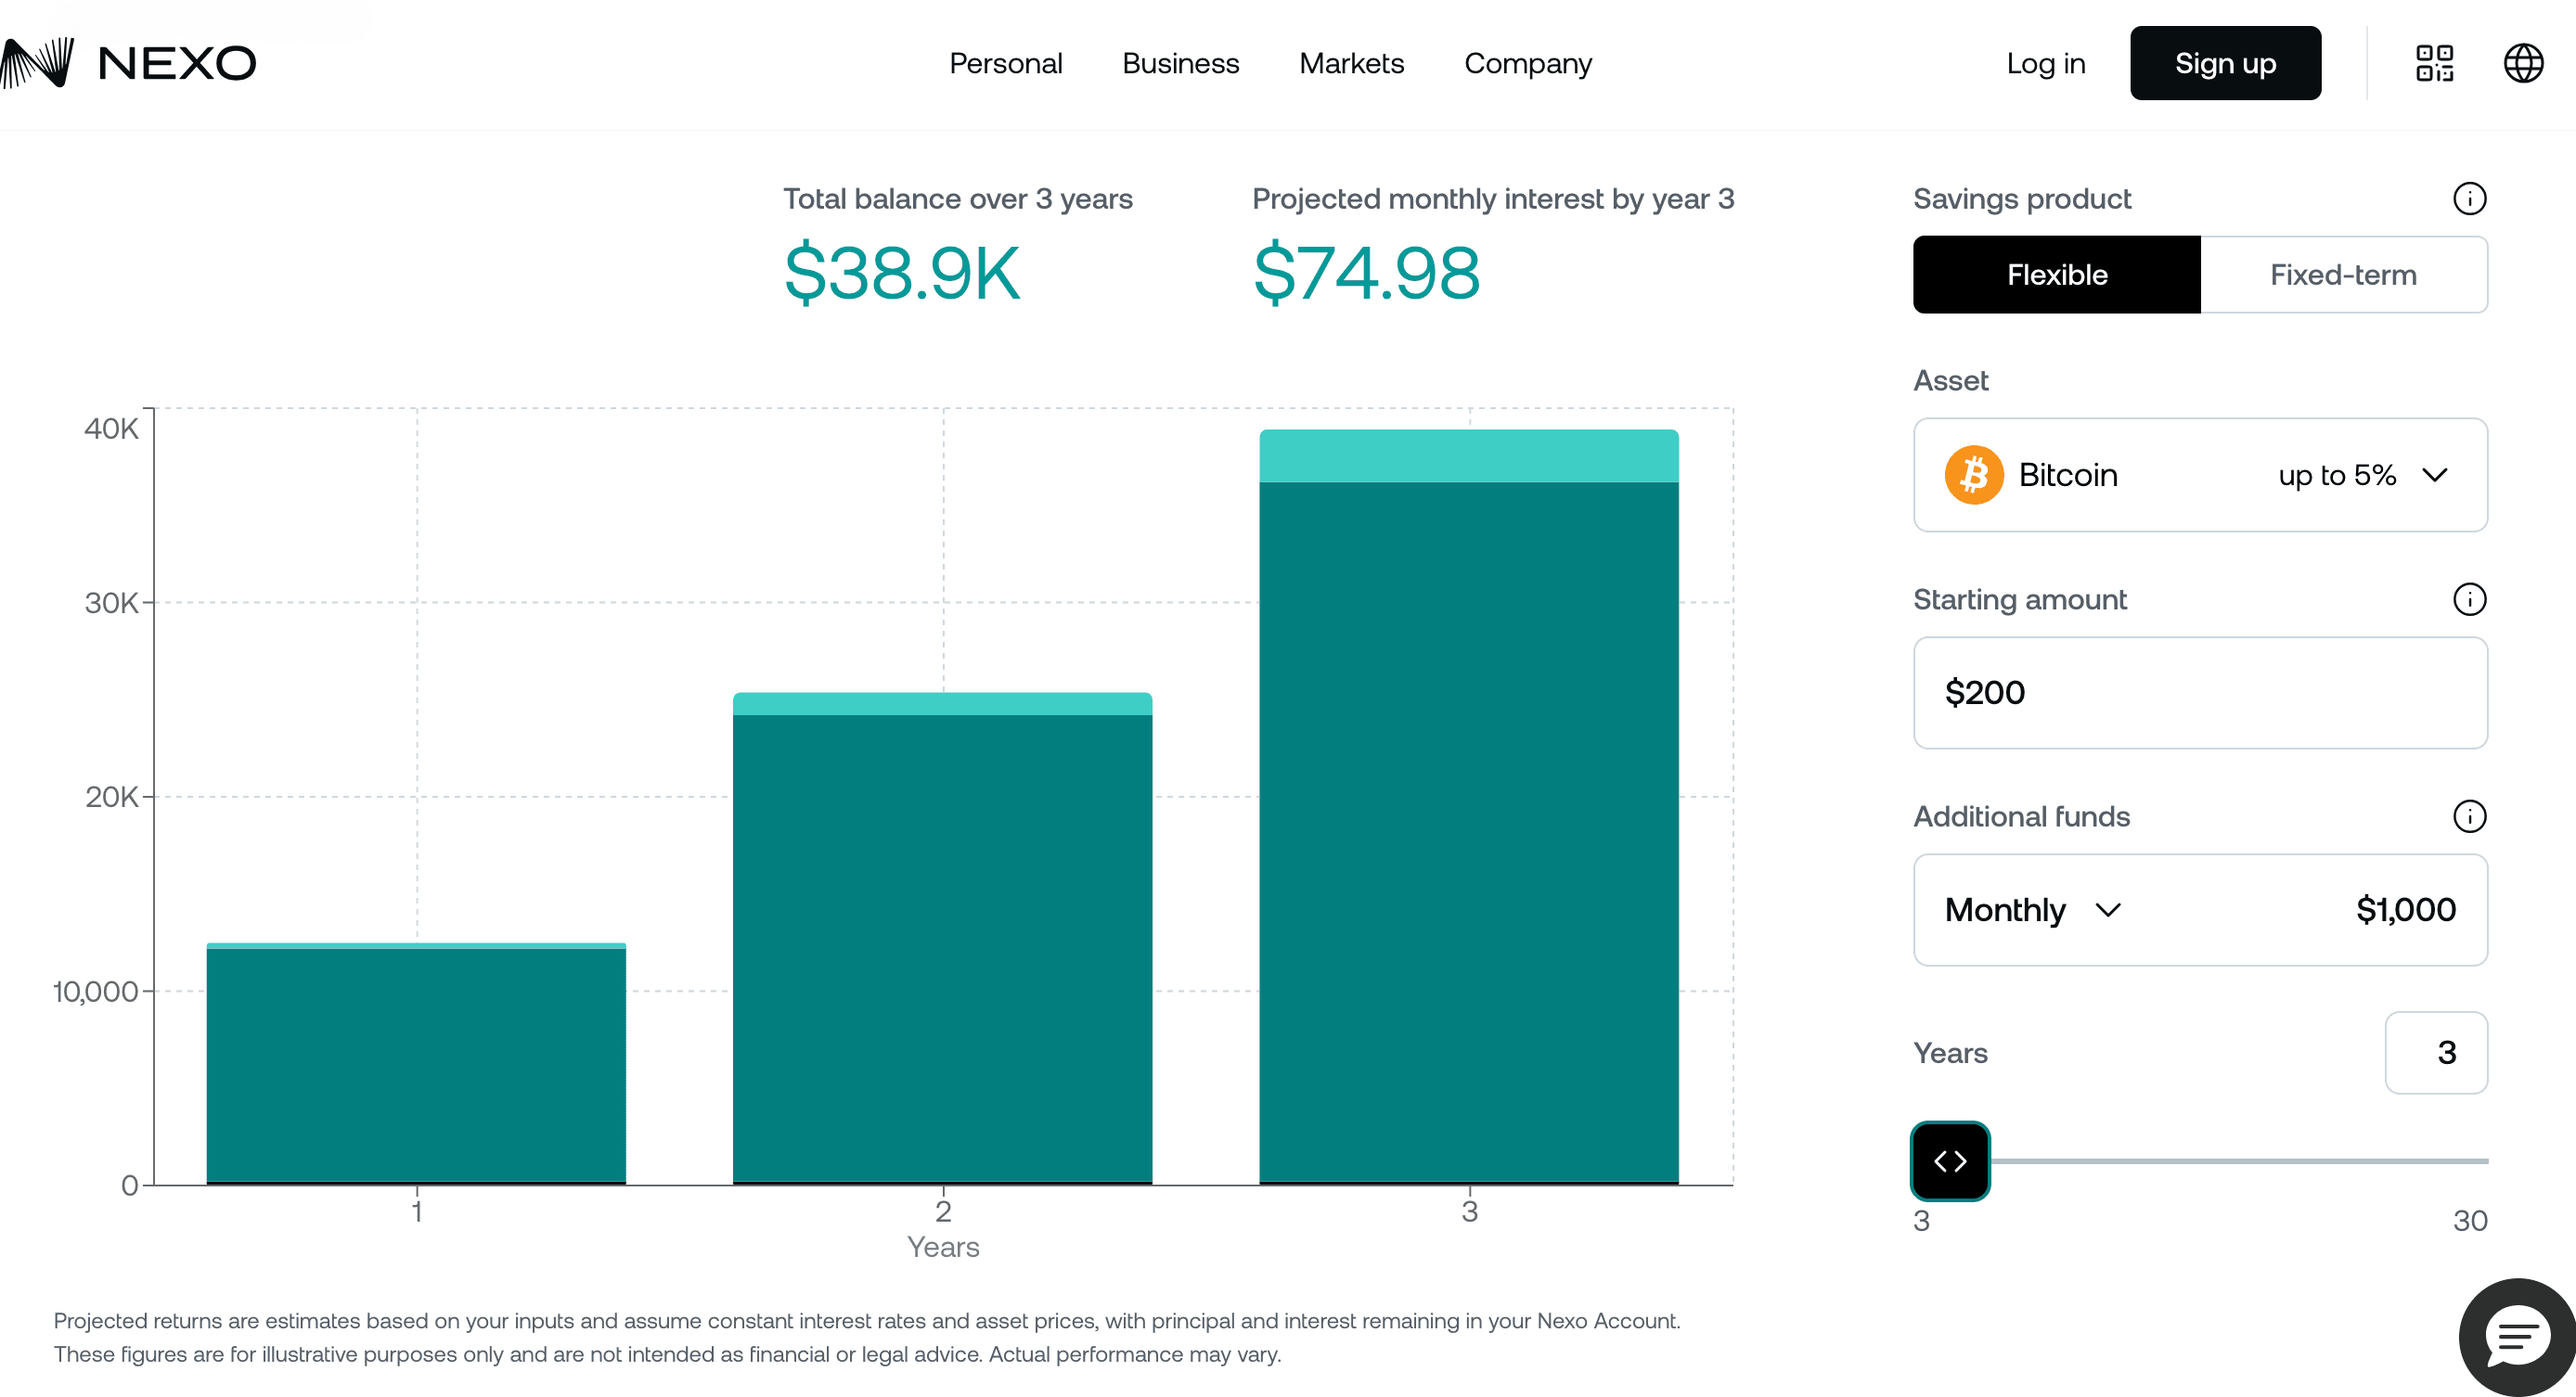This screenshot has height=1397, width=2576.
Task: Open the Monthly frequency dropdown
Action: pos(2031,909)
